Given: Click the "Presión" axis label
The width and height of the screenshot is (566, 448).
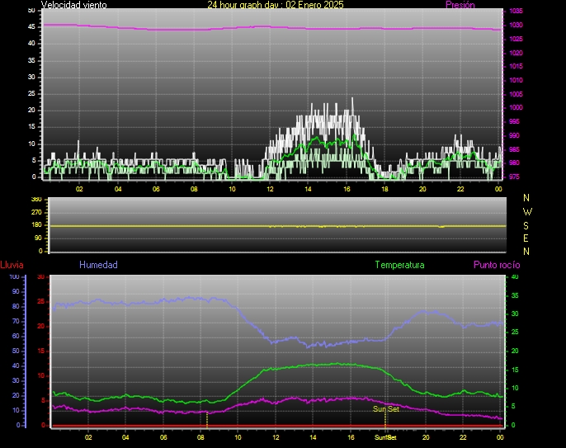Looking at the screenshot, I should tap(460, 5).
